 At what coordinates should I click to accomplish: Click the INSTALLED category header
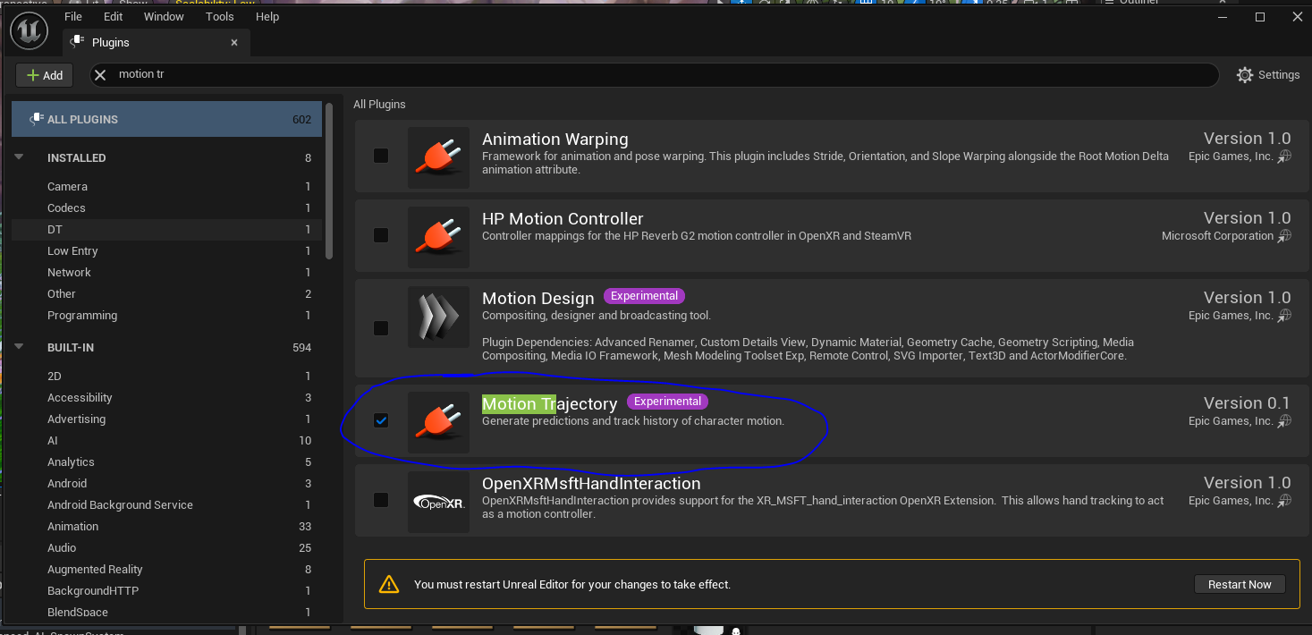166,157
